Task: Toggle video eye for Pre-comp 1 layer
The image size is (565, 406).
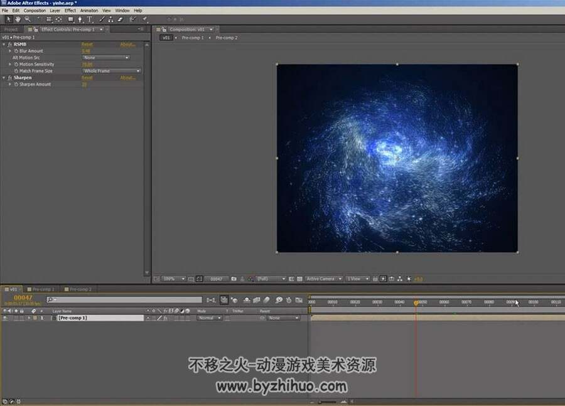Action: tap(4, 318)
